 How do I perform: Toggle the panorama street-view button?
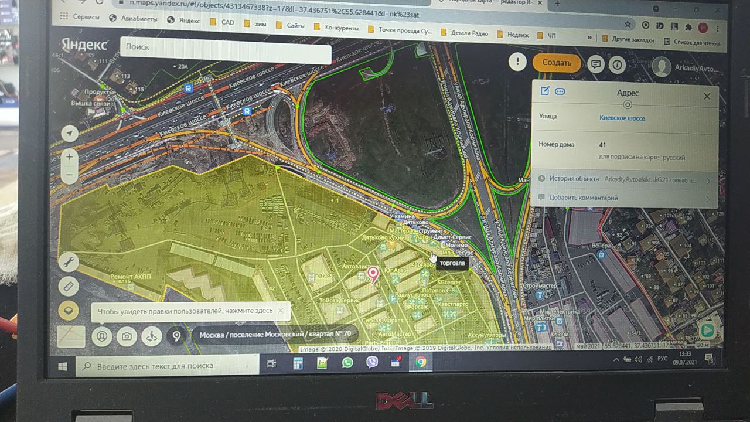tap(152, 336)
